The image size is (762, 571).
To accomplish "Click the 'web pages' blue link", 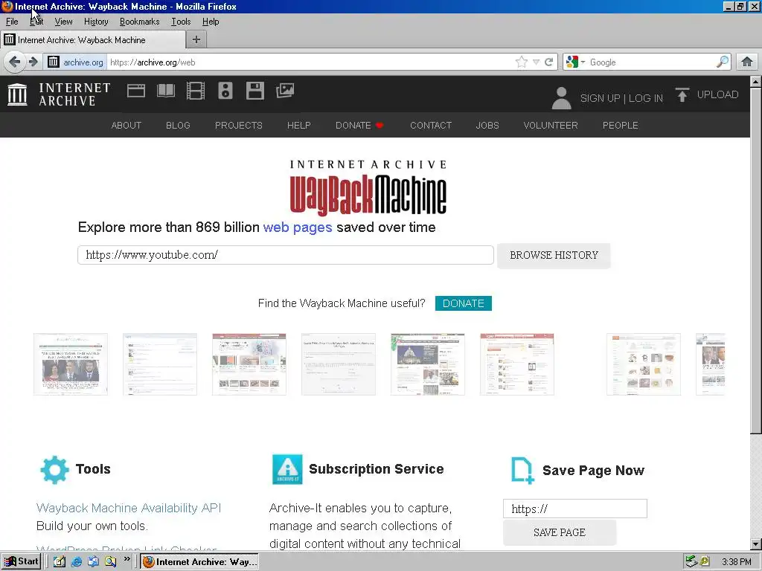I will click(298, 228).
